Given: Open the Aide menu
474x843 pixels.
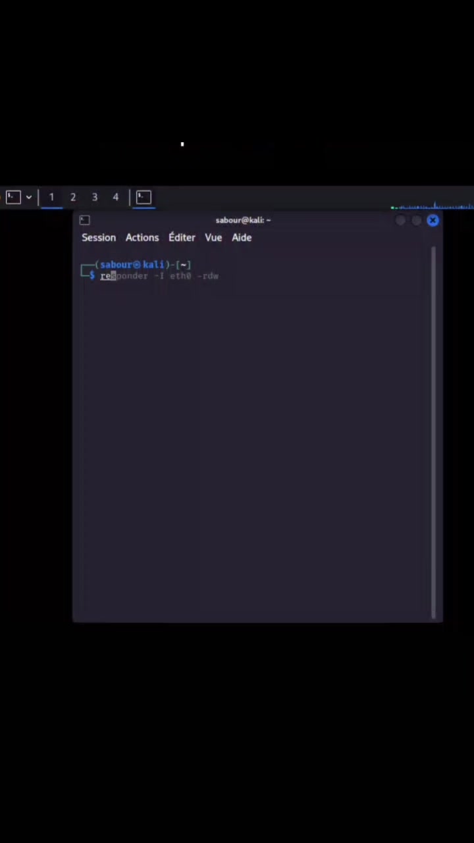Looking at the screenshot, I should click(242, 238).
